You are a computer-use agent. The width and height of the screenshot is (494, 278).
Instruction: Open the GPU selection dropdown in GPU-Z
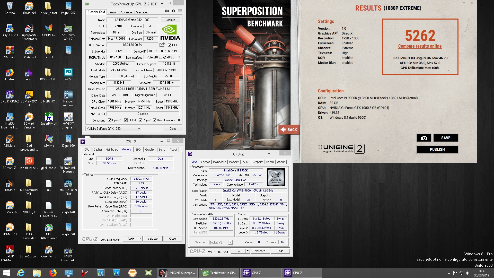click(x=113, y=129)
